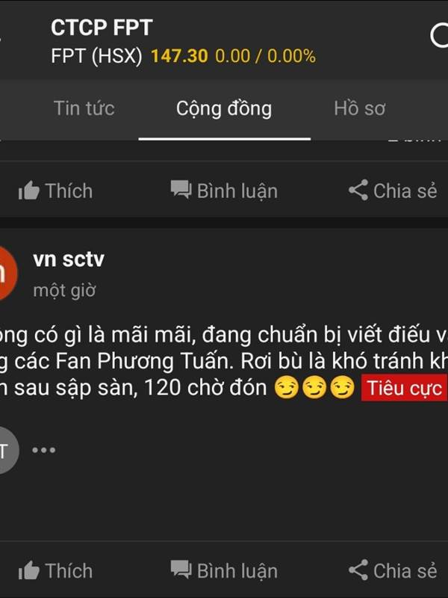448x598 pixels.
Task: Tap the search icon beside the FPT header
Action: tap(439, 35)
